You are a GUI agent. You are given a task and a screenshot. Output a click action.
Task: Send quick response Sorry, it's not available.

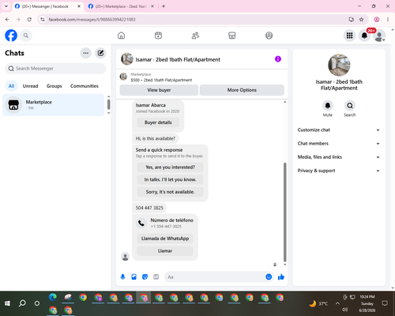tap(170, 192)
